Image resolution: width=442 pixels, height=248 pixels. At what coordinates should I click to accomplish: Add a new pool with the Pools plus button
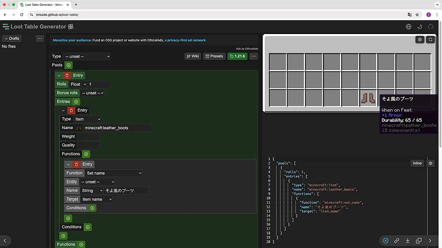(68, 65)
